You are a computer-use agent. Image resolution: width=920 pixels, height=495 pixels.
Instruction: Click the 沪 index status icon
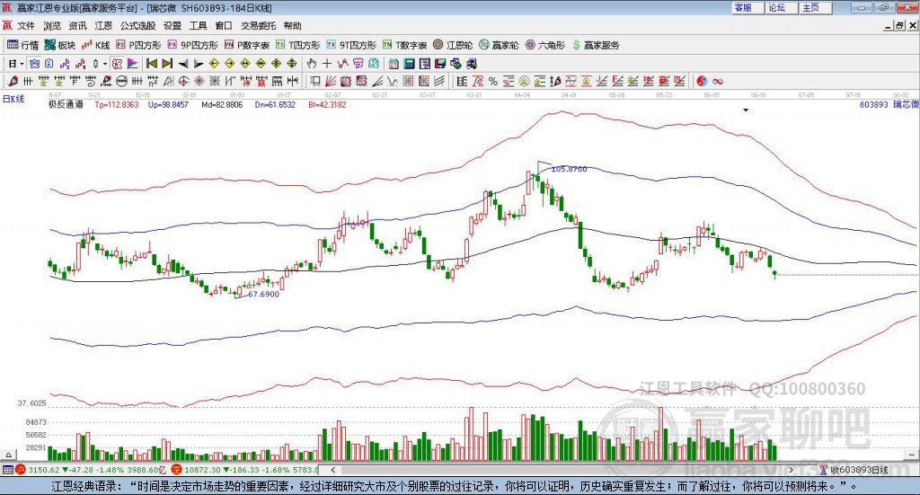[21, 470]
